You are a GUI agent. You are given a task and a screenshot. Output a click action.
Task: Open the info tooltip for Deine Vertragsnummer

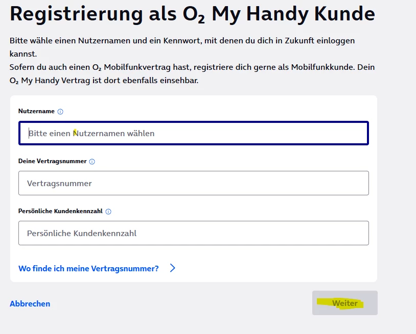pos(92,162)
